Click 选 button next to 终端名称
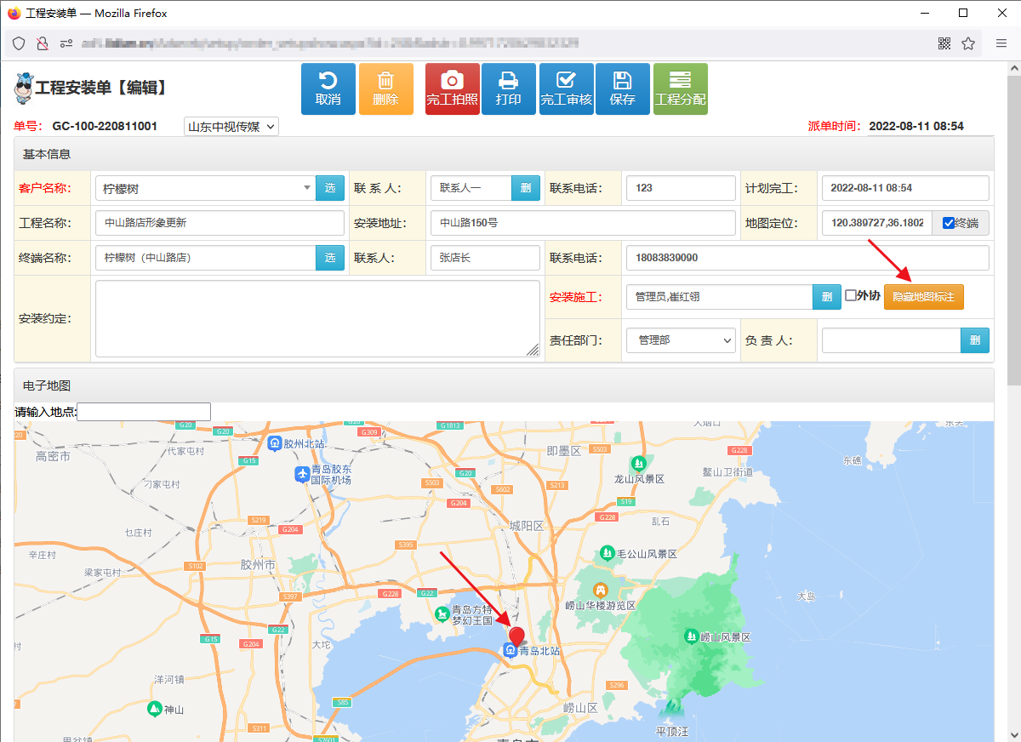The width and height of the screenshot is (1021, 742). 330,258
